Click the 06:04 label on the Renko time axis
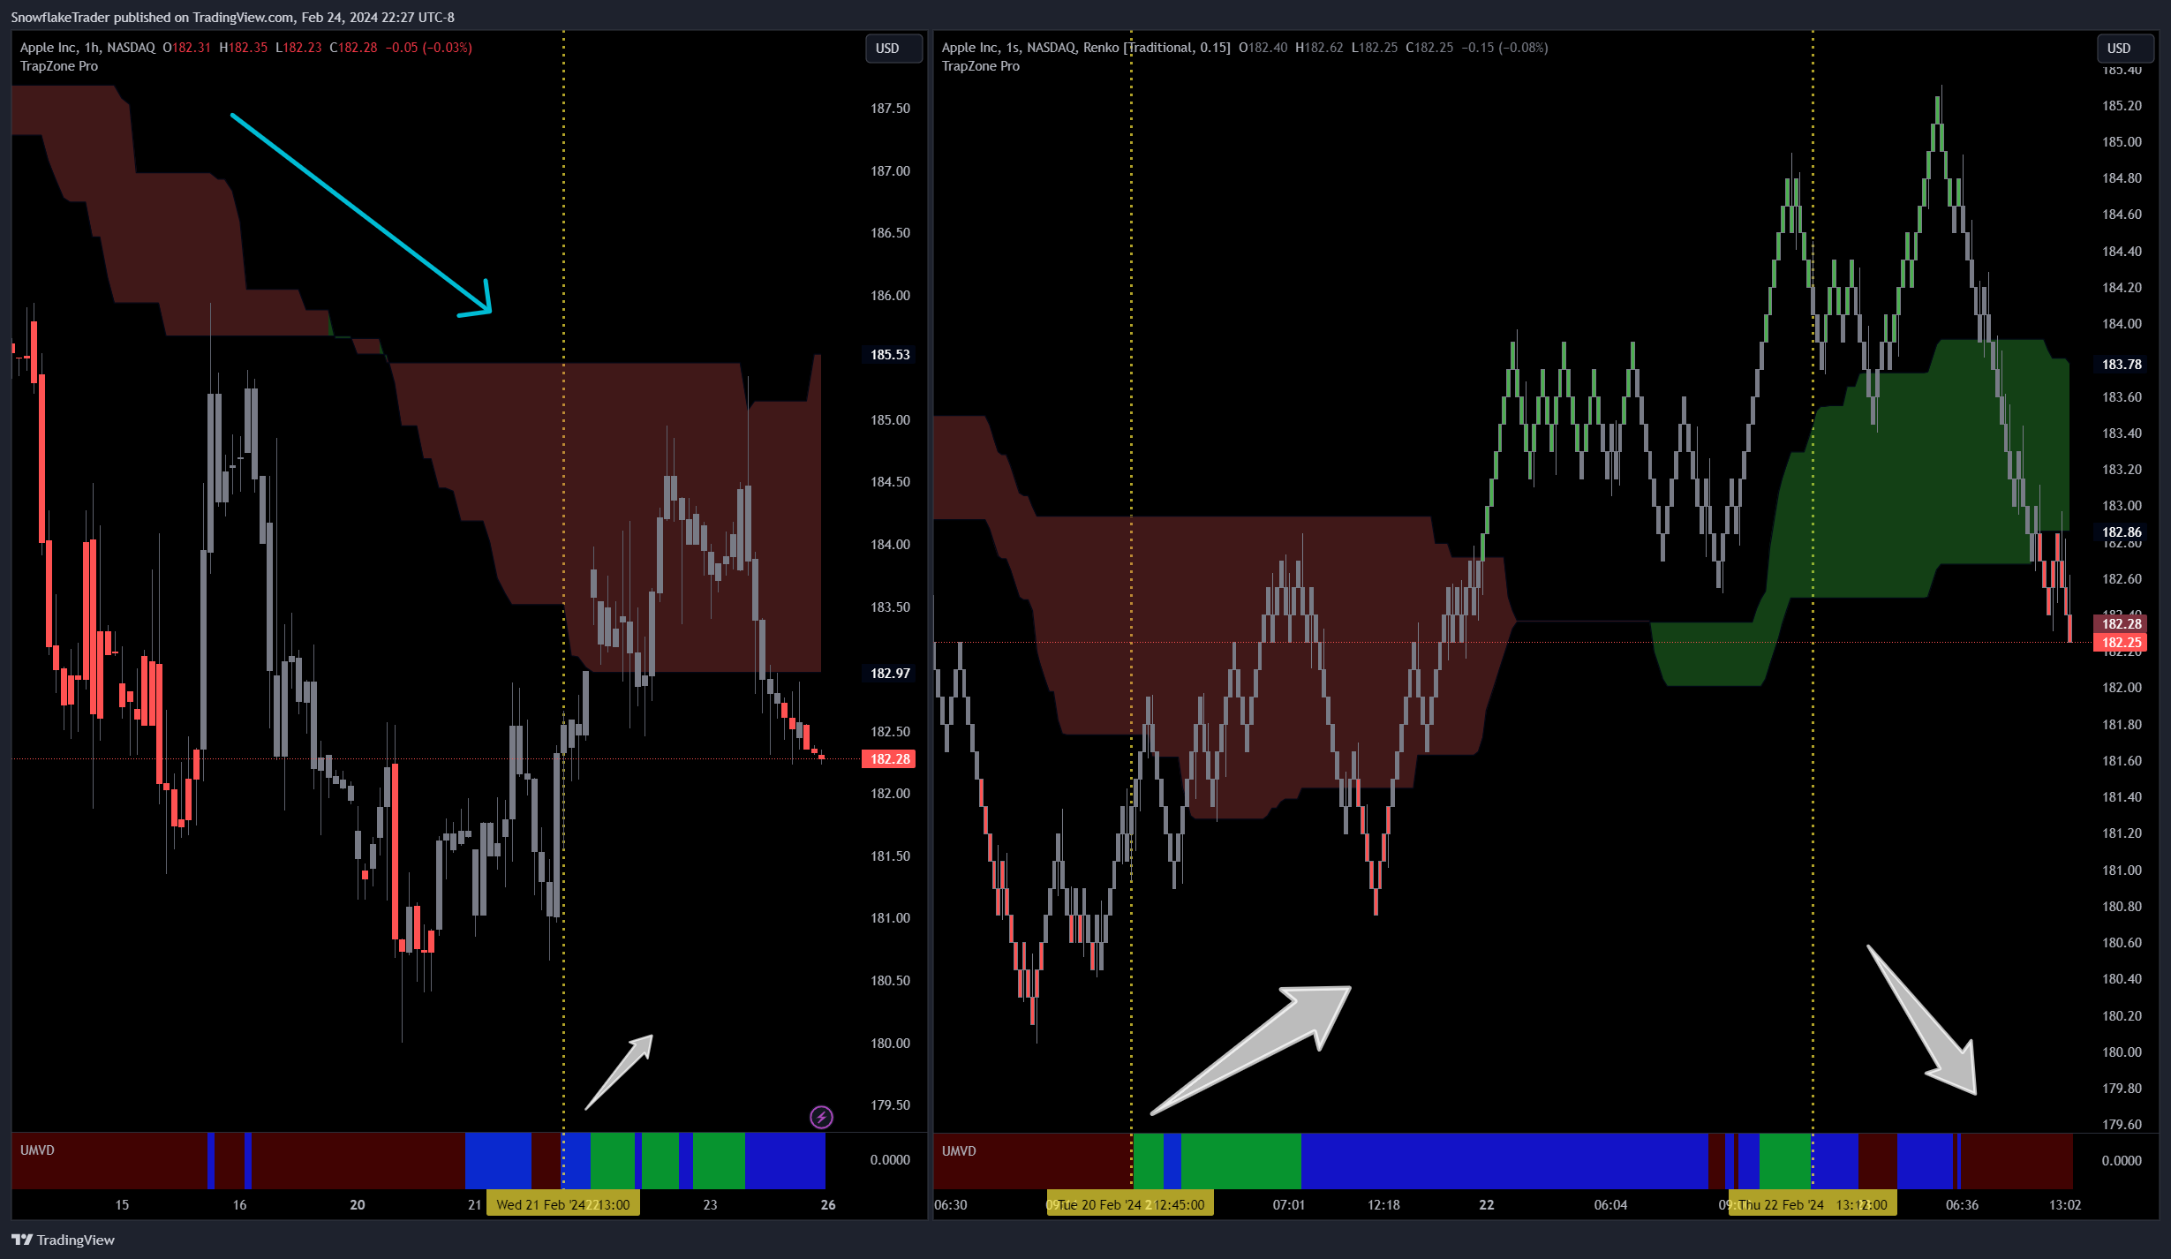The width and height of the screenshot is (2171, 1259). point(1610,1204)
